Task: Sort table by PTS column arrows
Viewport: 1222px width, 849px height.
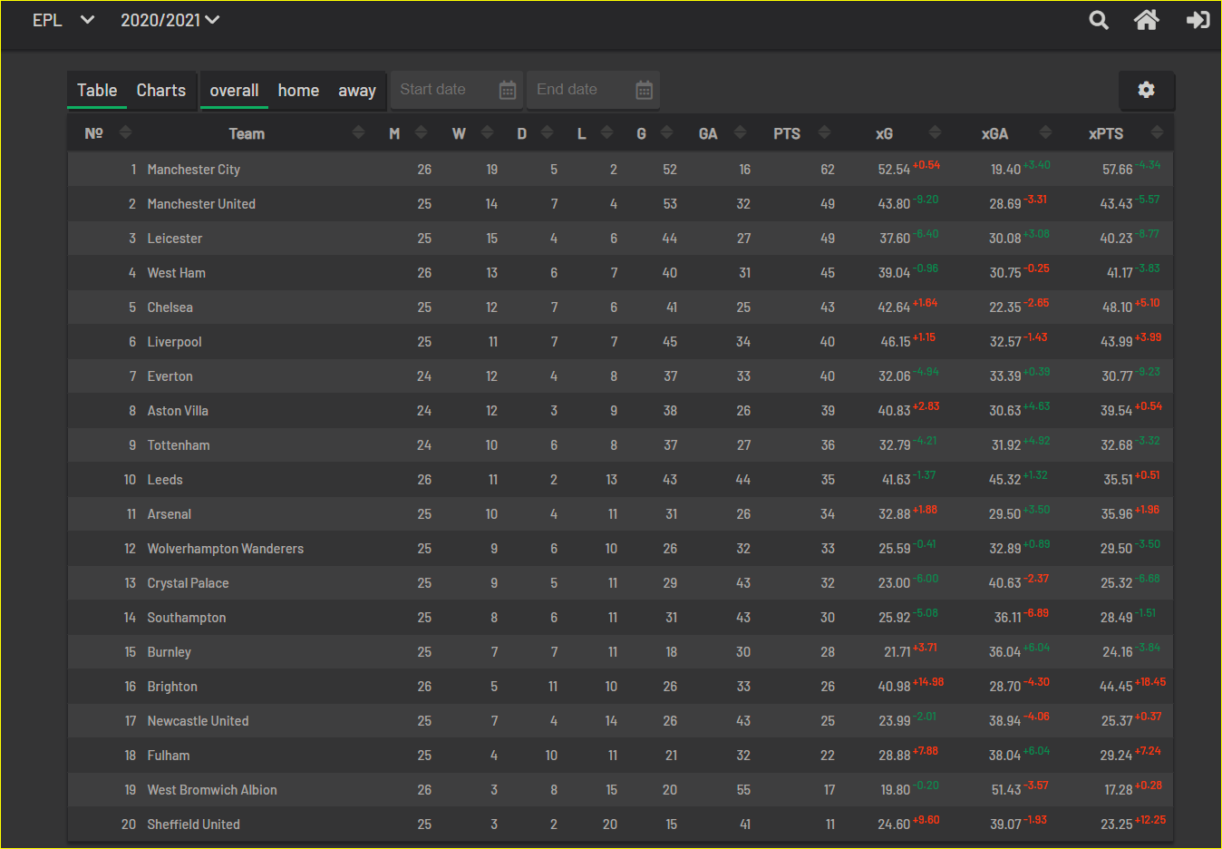Action: point(824,132)
